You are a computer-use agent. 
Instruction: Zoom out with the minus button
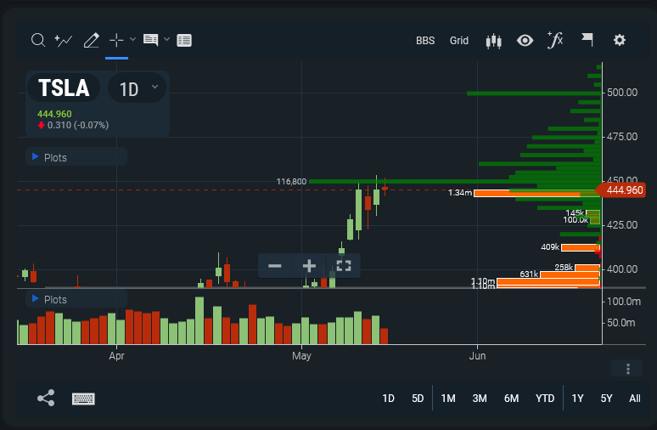click(275, 265)
